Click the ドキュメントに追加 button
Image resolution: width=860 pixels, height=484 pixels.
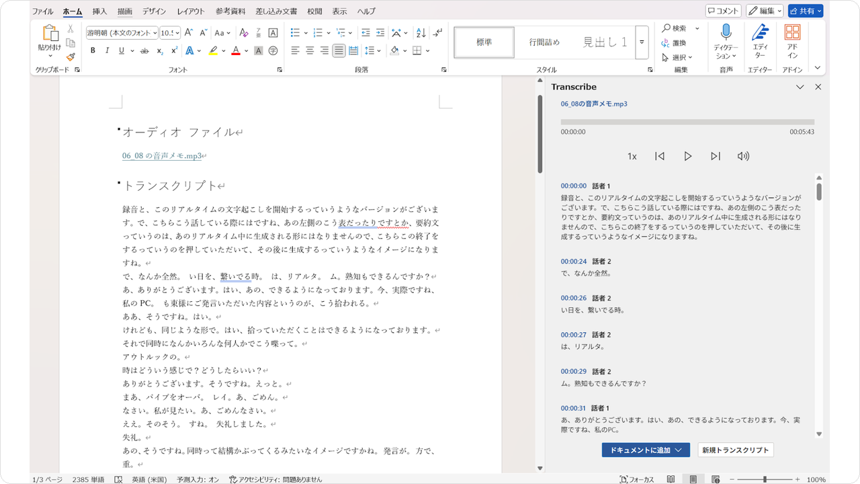point(646,450)
